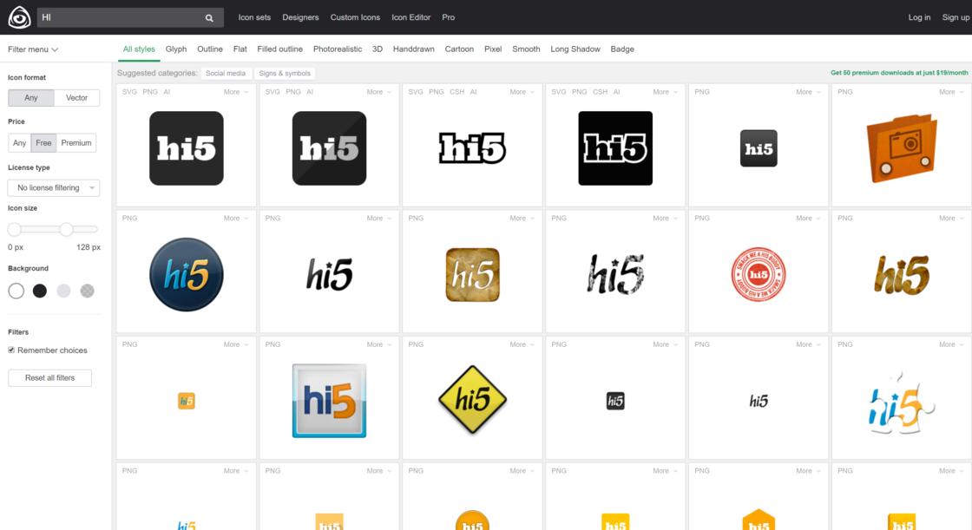
Task: Select the tiny plain black hi5 text icon
Action: 759,401
